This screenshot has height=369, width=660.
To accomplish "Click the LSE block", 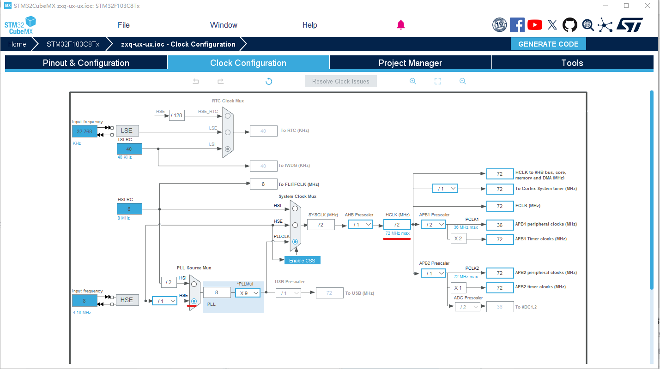I will [x=127, y=131].
